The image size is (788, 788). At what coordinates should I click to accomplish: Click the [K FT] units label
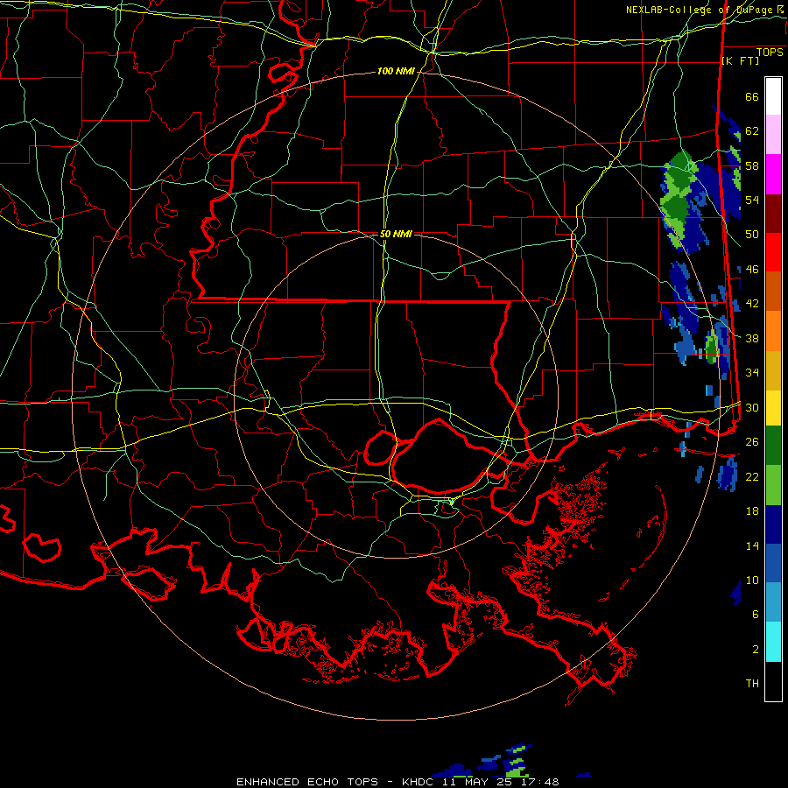point(740,60)
